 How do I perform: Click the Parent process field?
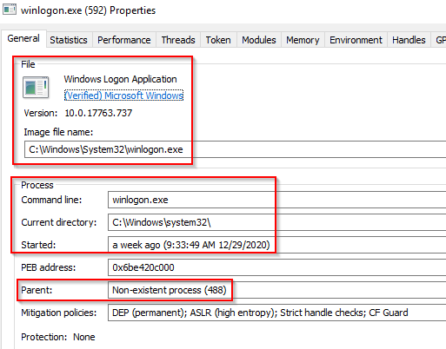tap(276, 290)
